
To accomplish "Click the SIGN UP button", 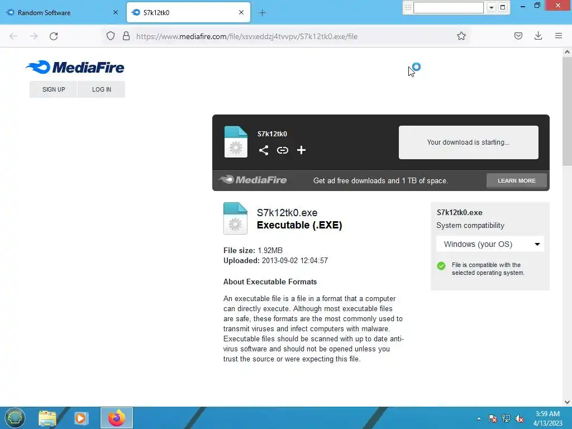I will pos(54,89).
